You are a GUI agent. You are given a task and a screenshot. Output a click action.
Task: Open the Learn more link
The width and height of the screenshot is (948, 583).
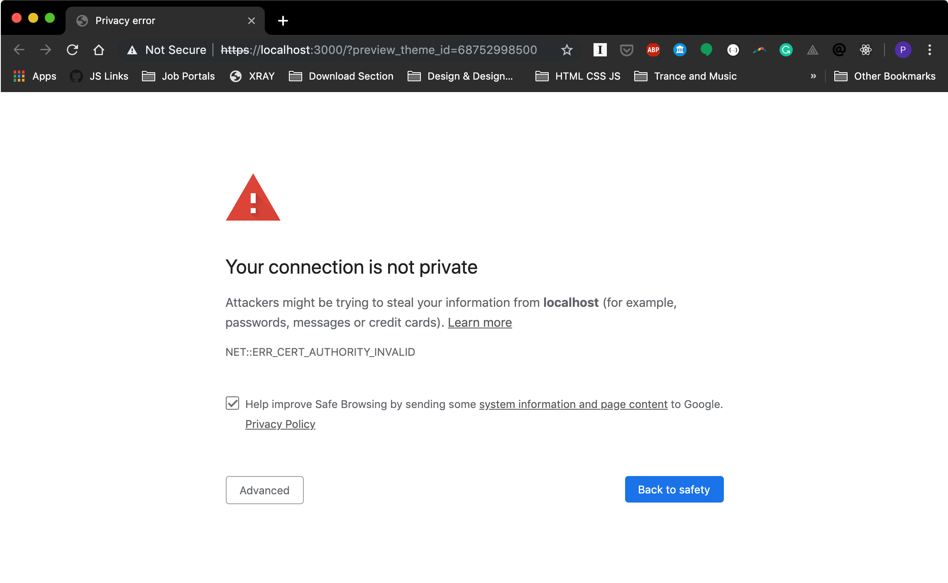(480, 323)
